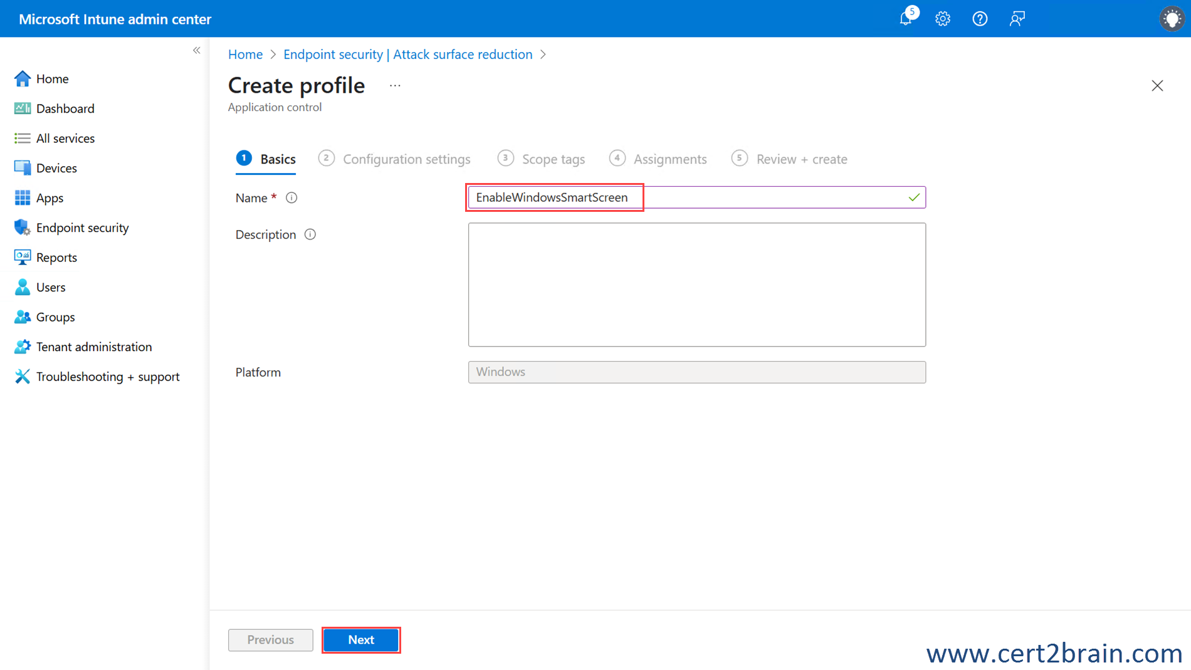Open Troubleshooting + support navigation item
Viewport: 1191px width, 670px height.
point(108,377)
